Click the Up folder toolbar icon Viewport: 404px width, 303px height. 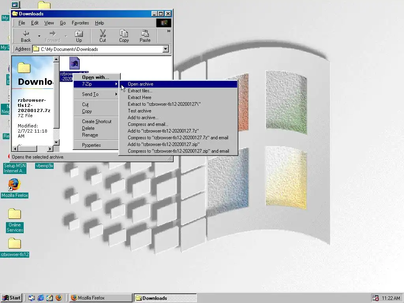tap(79, 36)
